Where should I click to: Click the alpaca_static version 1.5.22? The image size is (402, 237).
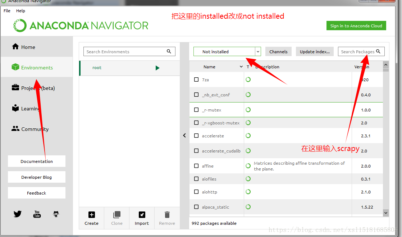tap(367, 207)
